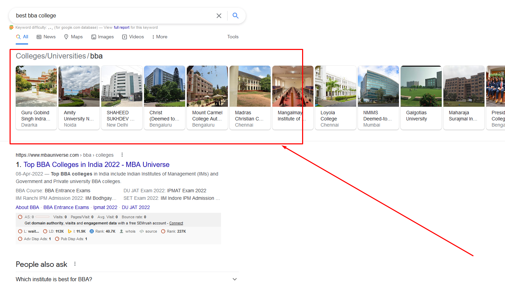Expand 'Which institute is best for BBA?' question
505x286 pixels.
tap(127, 279)
